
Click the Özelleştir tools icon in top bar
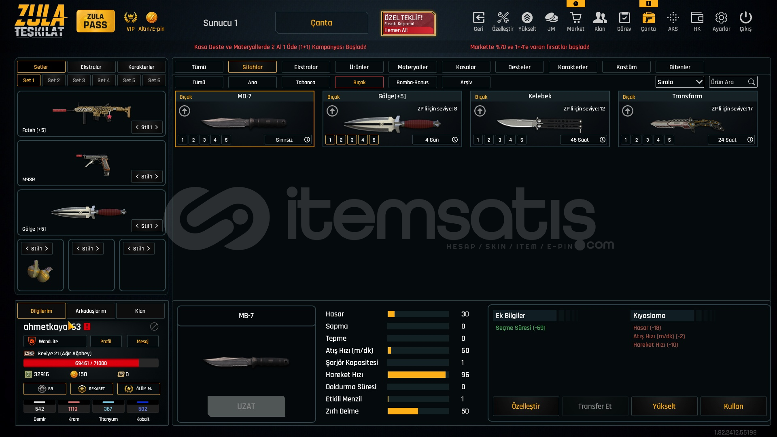tap(503, 18)
